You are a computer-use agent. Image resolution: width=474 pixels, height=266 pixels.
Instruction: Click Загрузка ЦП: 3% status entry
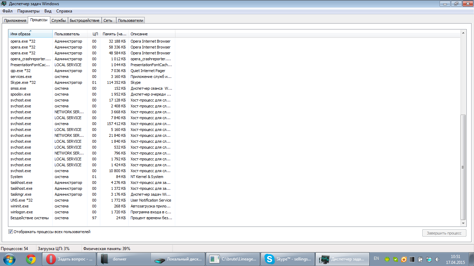pyautogui.click(x=54, y=249)
